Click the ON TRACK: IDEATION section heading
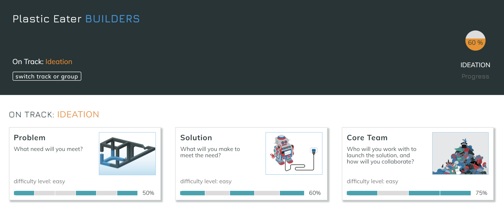This screenshot has width=504, height=217. pyautogui.click(x=54, y=115)
